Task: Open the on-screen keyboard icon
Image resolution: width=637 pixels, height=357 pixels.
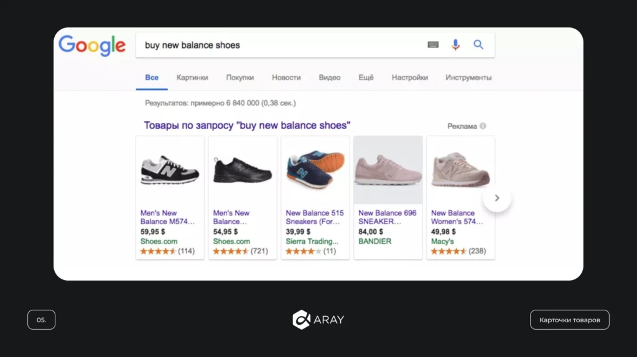Action: (x=433, y=45)
